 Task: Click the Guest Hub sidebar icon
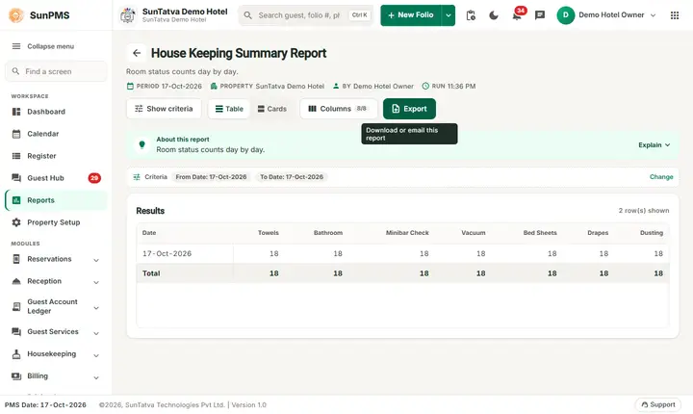[16, 178]
